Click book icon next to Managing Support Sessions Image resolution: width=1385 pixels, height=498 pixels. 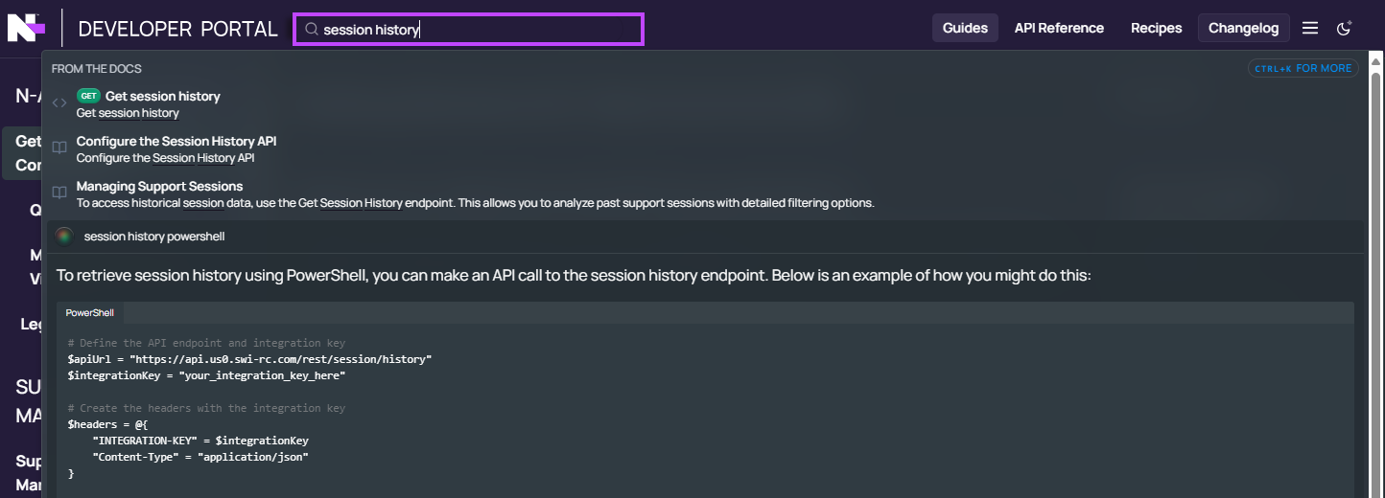coord(59,193)
